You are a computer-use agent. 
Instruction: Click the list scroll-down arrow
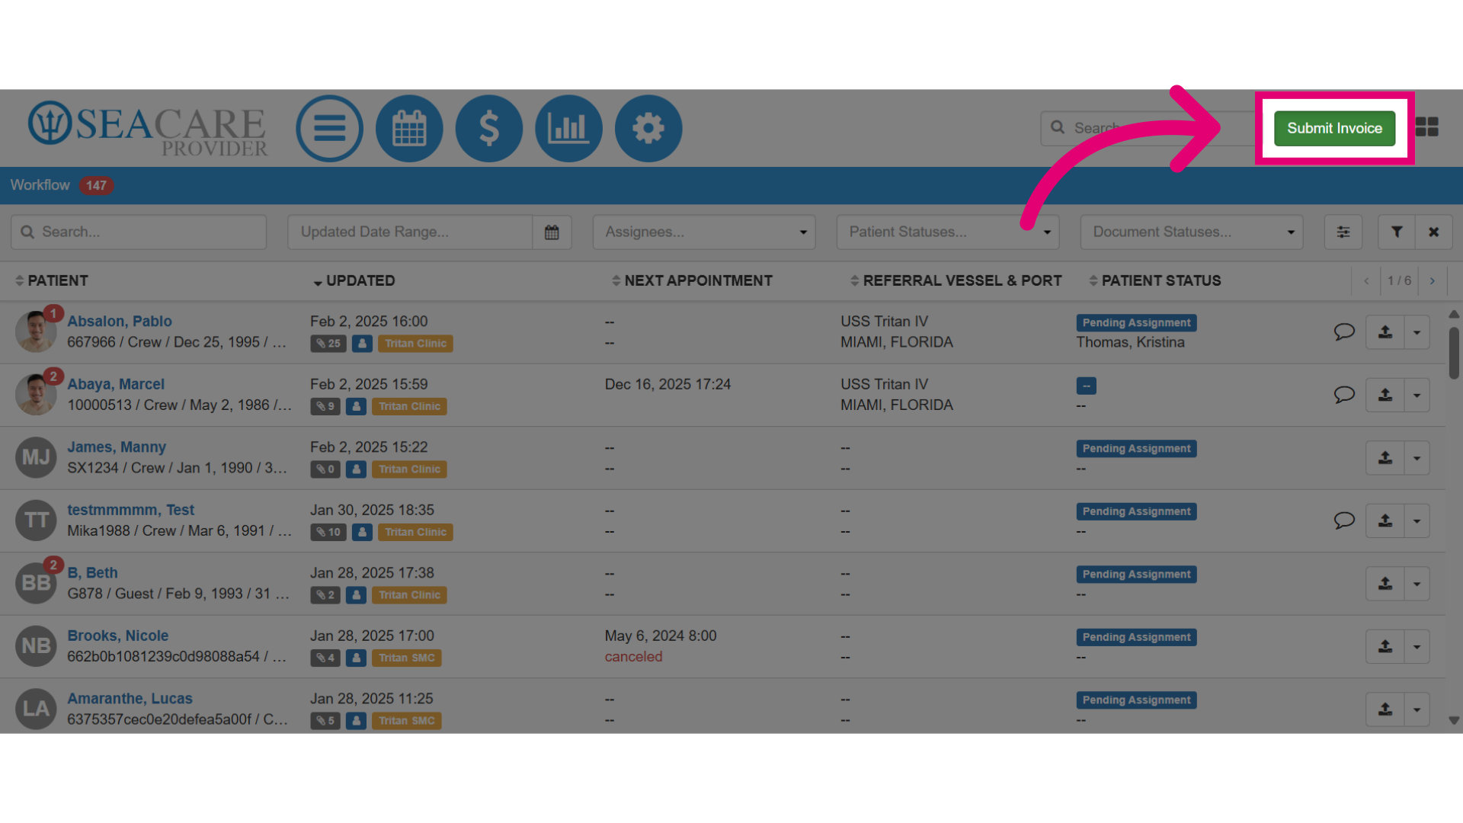coord(1454,720)
